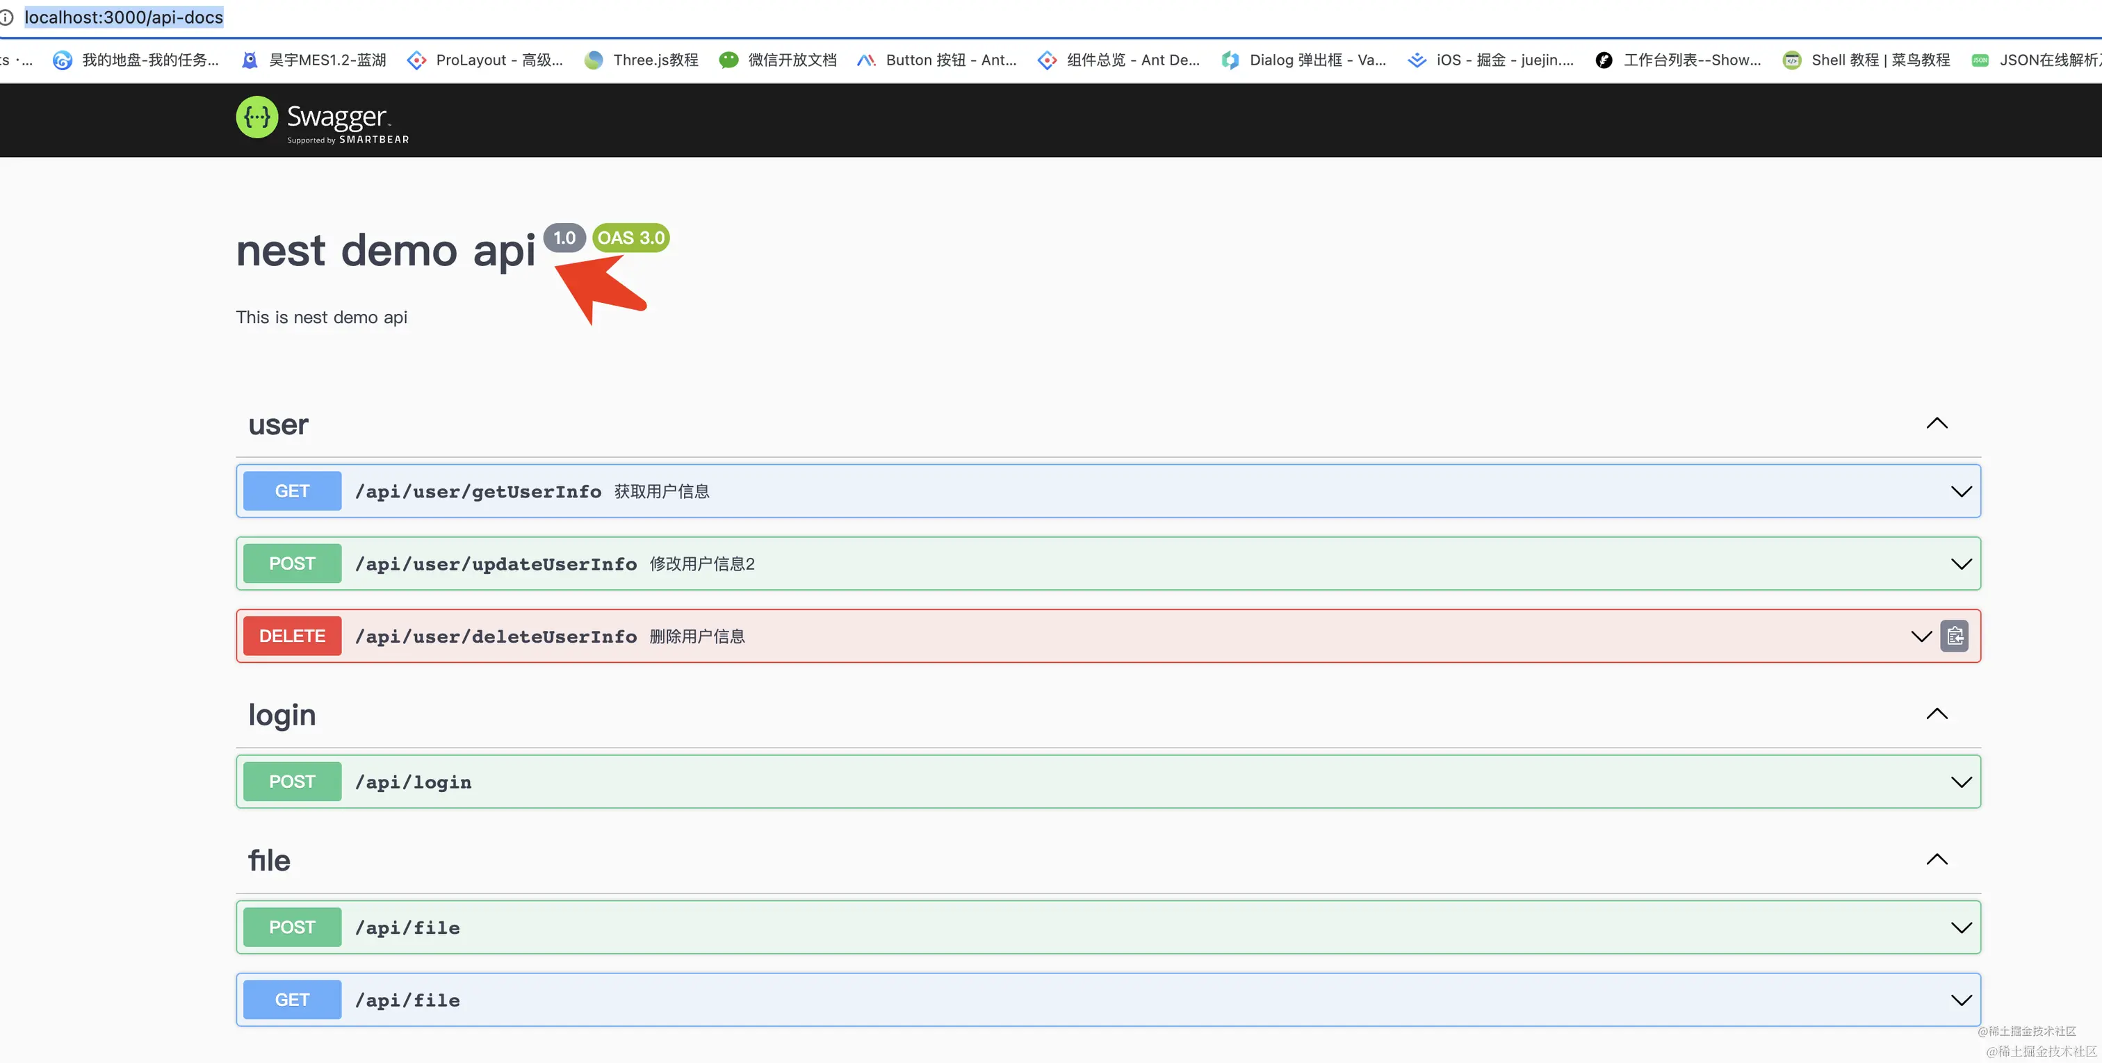The image size is (2102, 1063).
Task: Click the 1.0 version badge
Action: [x=564, y=238]
